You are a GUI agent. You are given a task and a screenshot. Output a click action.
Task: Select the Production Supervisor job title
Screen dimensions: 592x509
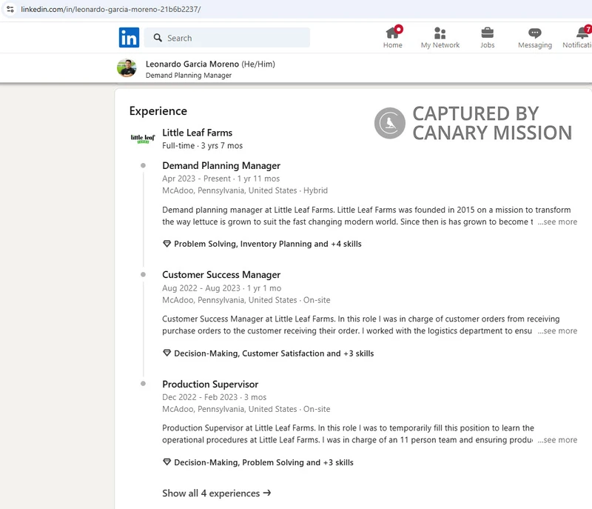pos(210,384)
